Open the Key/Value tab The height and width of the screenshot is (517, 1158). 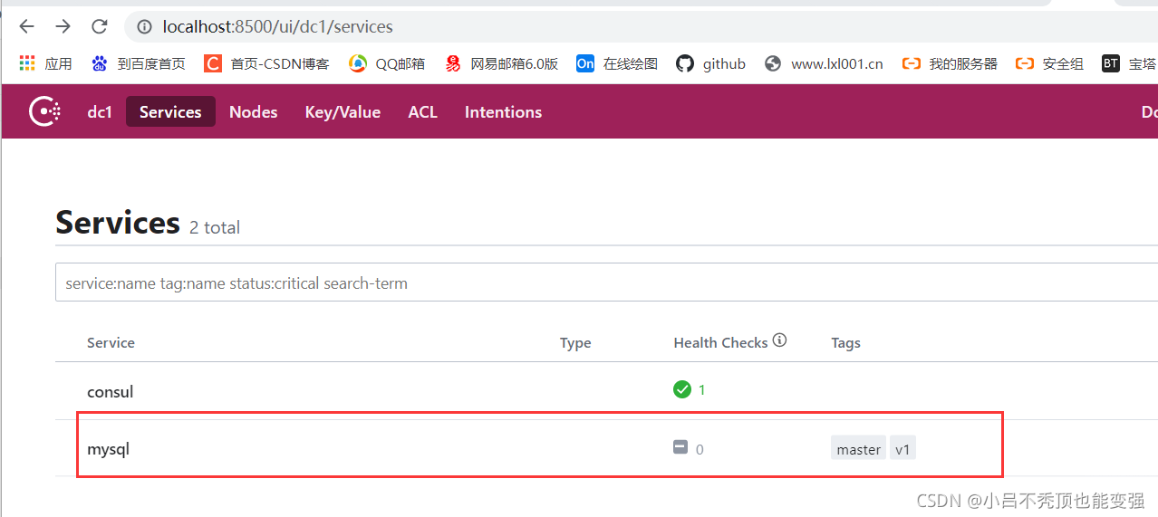(343, 111)
